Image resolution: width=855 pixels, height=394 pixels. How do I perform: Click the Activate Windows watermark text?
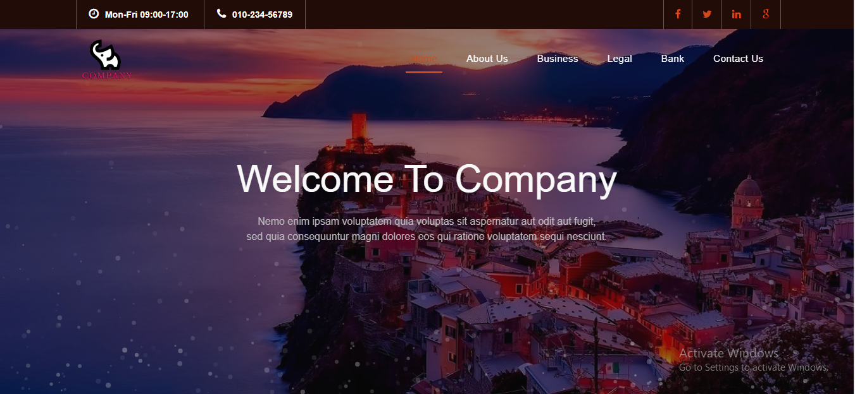[x=729, y=354]
